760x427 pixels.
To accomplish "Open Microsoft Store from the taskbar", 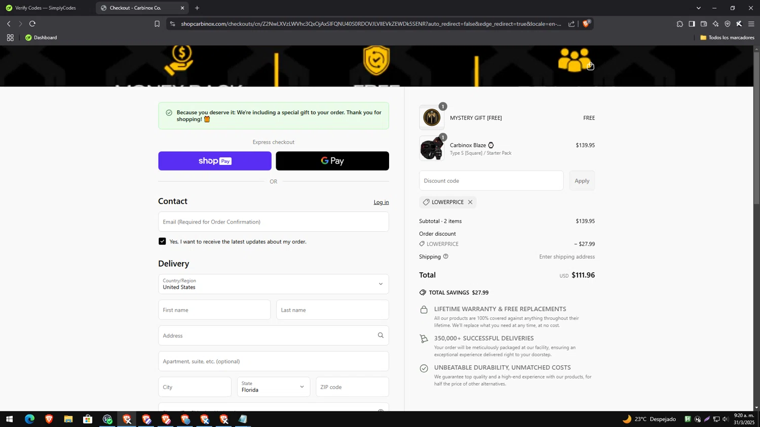I will click(88, 419).
